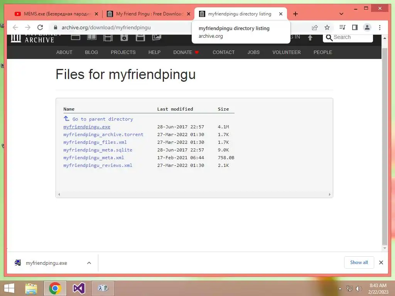This screenshot has width=395, height=296.
Task: Click the 17-Feb-2021 06:44 modified date
Action: (181, 158)
